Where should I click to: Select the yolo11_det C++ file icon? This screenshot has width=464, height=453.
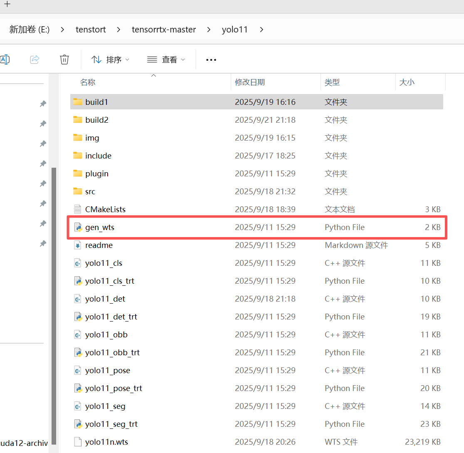(77, 299)
